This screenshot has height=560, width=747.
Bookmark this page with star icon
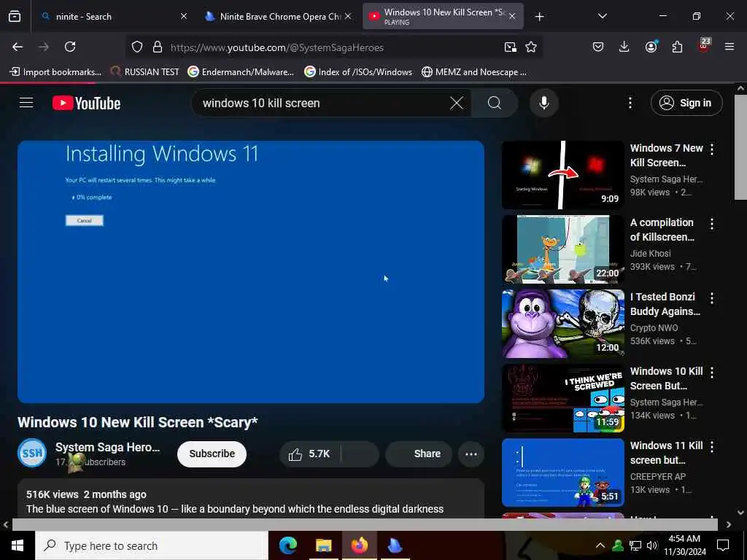[531, 47]
